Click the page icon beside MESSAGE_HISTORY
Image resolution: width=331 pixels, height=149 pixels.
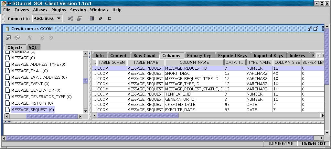click(7, 103)
